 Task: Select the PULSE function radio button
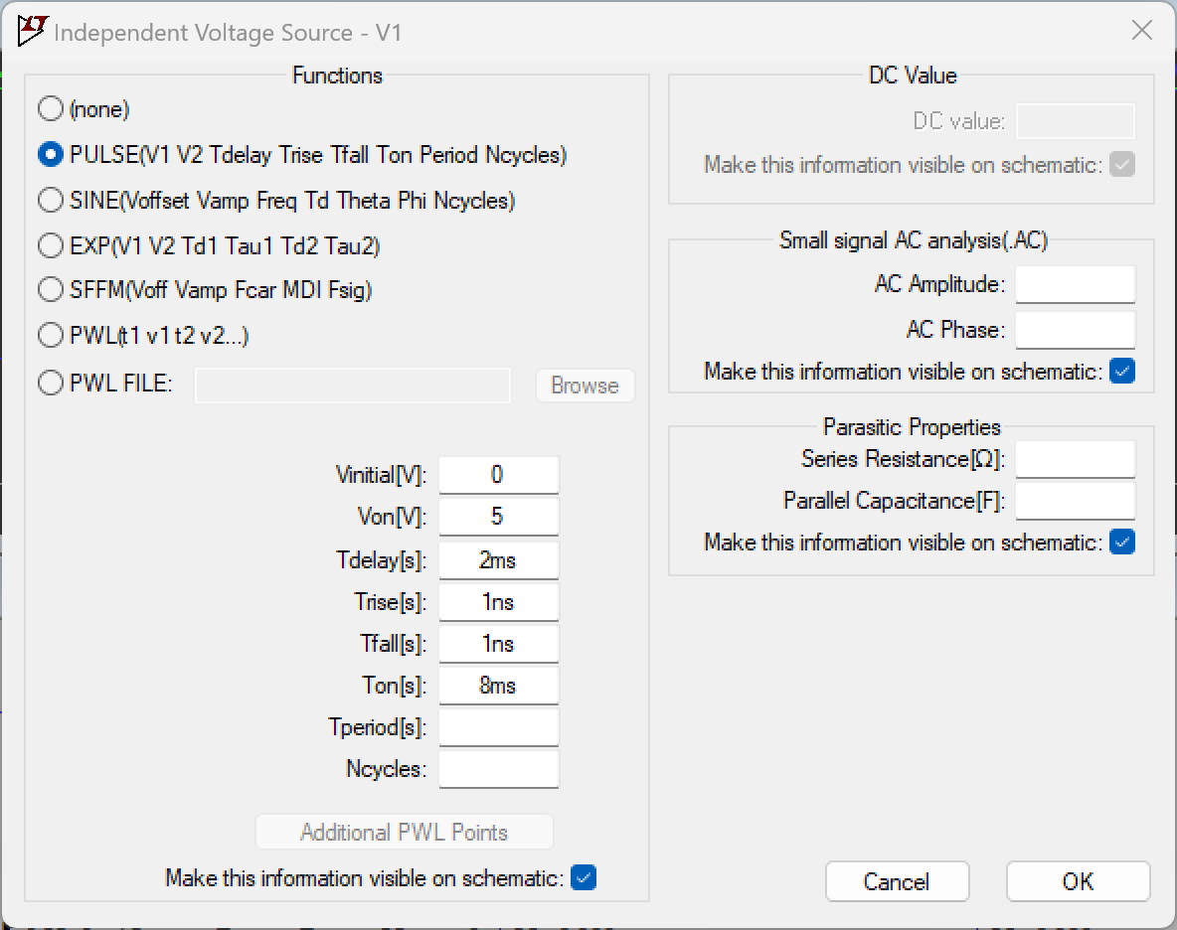tap(51, 154)
